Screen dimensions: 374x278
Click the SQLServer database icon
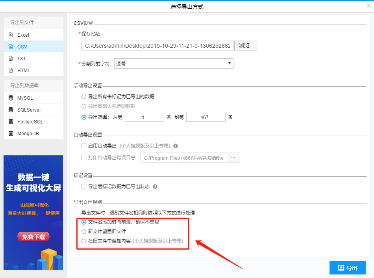coord(11,110)
